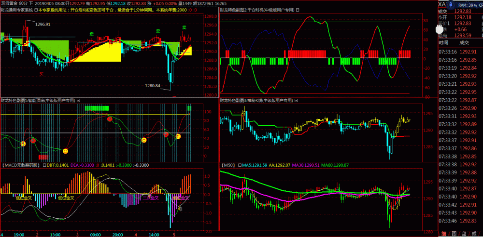Screen dimensions: 483x237
Task: Click the red face icon at the 09:00 top
Action: point(110,119)
